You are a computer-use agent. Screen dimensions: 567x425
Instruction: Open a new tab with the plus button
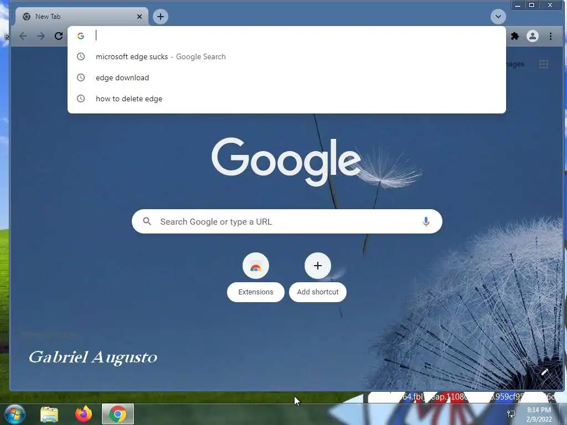click(161, 17)
